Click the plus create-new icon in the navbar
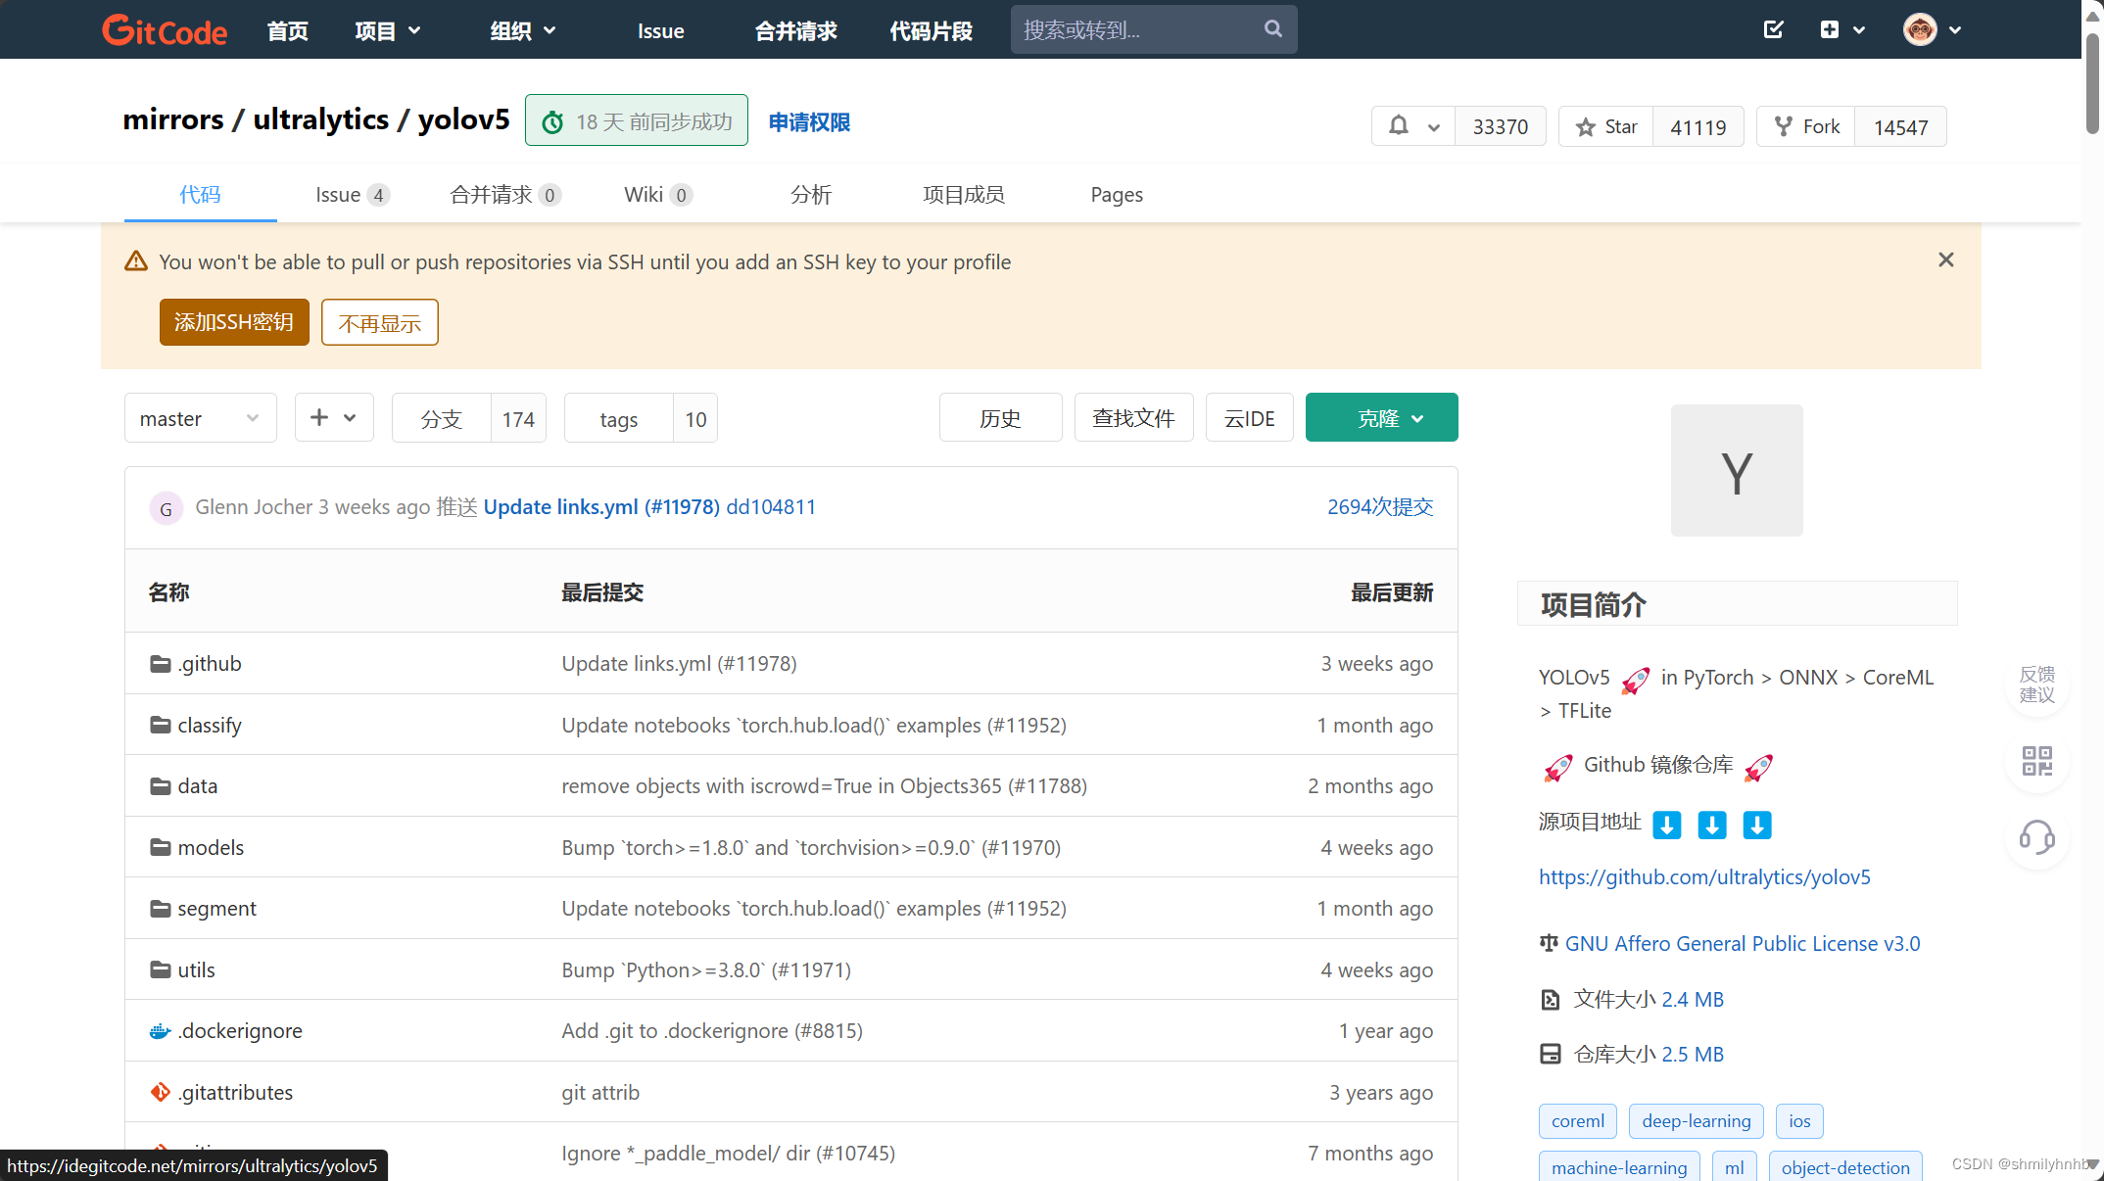This screenshot has height=1181, width=2104. (x=1829, y=29)
